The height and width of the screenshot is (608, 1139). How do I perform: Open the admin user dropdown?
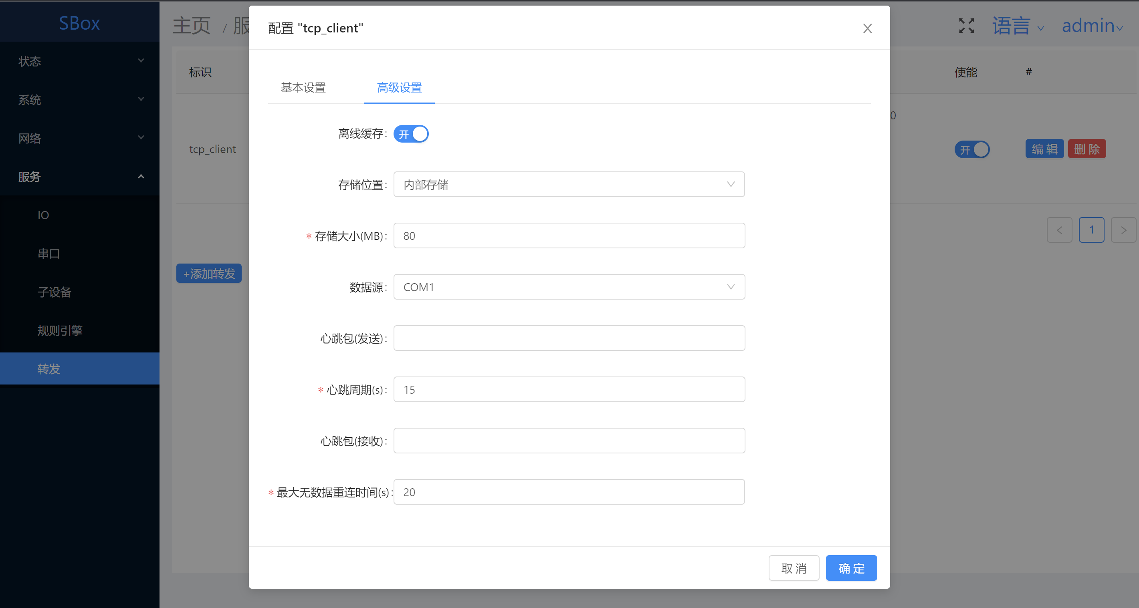tap(1092, 26)
